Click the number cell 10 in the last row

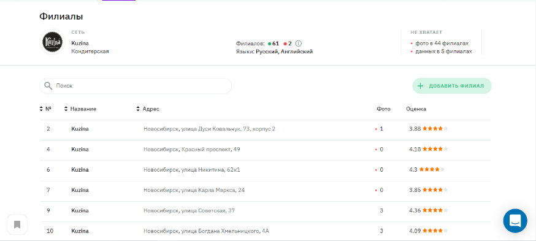[50, 231]
